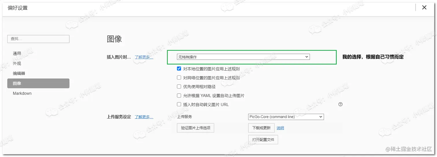The width and height of the screenshot is (437, 157).
Task: Select the 图像 settings section
Action: (38, 83)
